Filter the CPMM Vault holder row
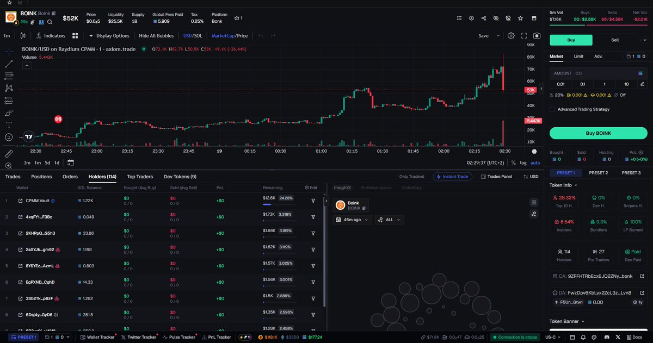Image resolution: width=653 pixels, height=343 pixels. tap(313, 201)
